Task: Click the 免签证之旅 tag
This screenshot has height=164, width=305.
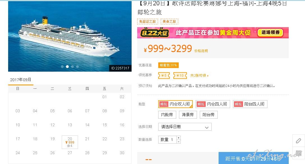Action: point(148,22)
